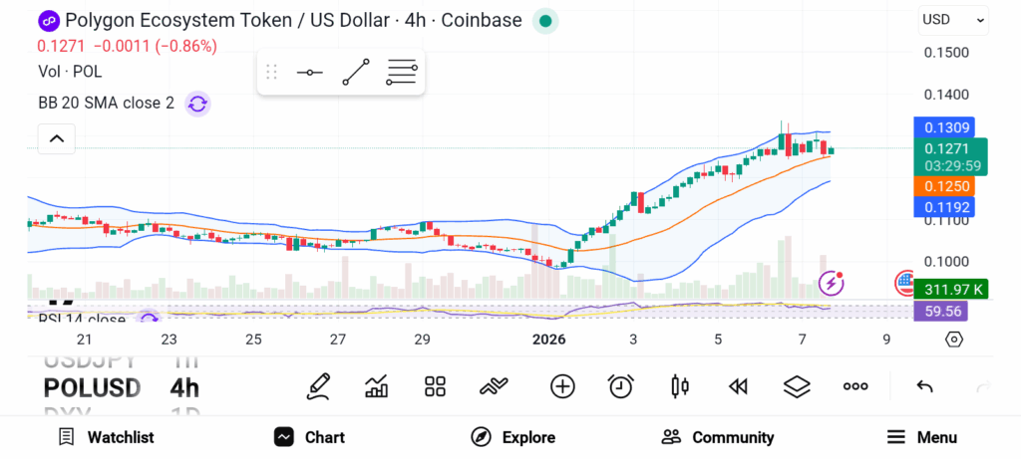Open the Menu button
The width and height of the screenshot is (1021, 459).
[922, 437]
